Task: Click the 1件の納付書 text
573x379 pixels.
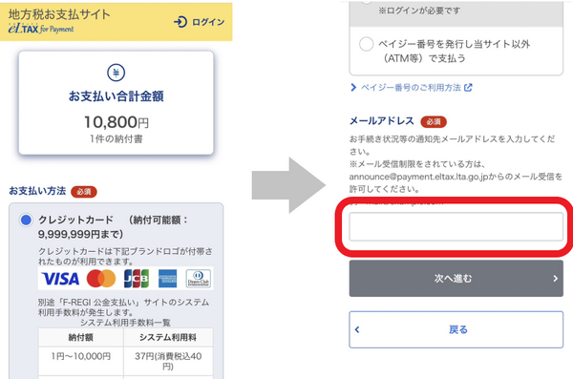Action: (117, 138)
